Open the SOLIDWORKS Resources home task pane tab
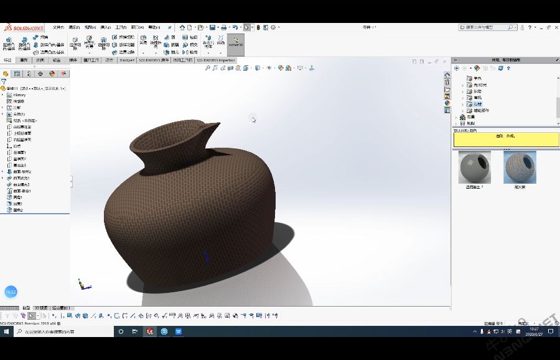The image size is (560, 360). (x=447, y=75)
